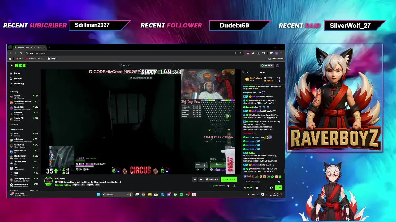The width and height of the screenshot is (396, 222).
Task: Open itzGreat's channel avatar
Action: tap(48, 181)
